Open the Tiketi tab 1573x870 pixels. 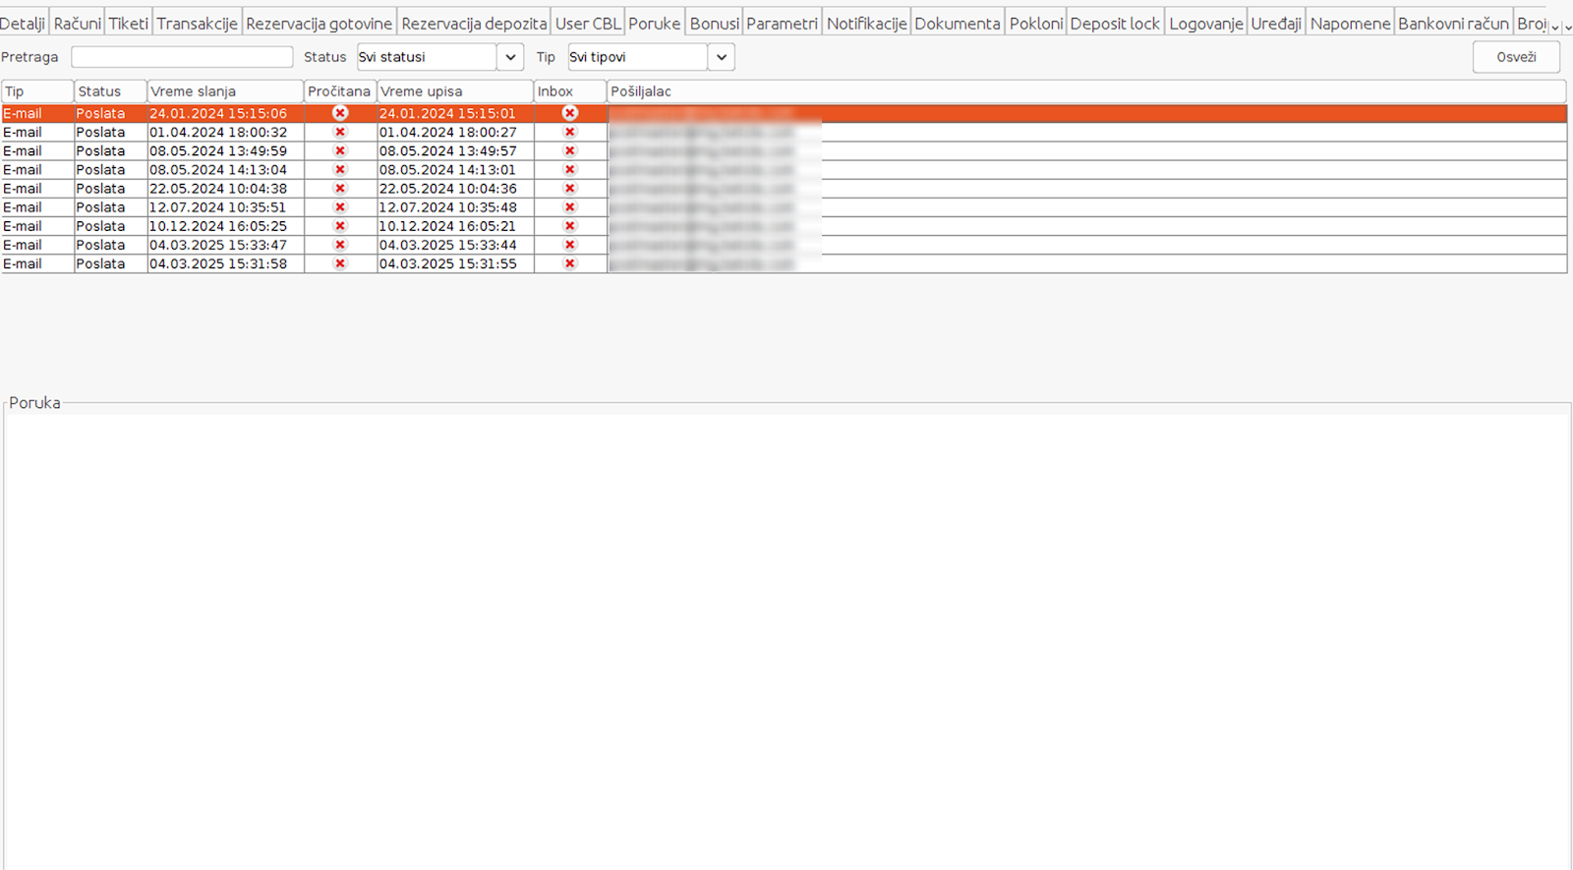(129, 24)
